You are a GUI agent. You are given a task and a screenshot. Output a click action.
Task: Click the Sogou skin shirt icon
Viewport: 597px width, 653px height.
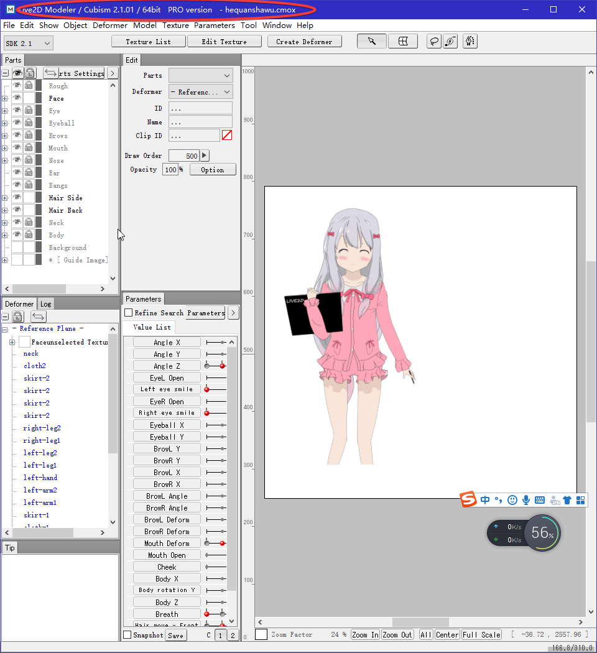click(567, 500)
